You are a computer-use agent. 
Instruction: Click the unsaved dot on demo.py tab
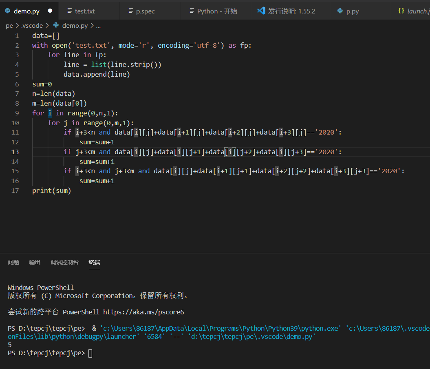[x=50, y=11]
